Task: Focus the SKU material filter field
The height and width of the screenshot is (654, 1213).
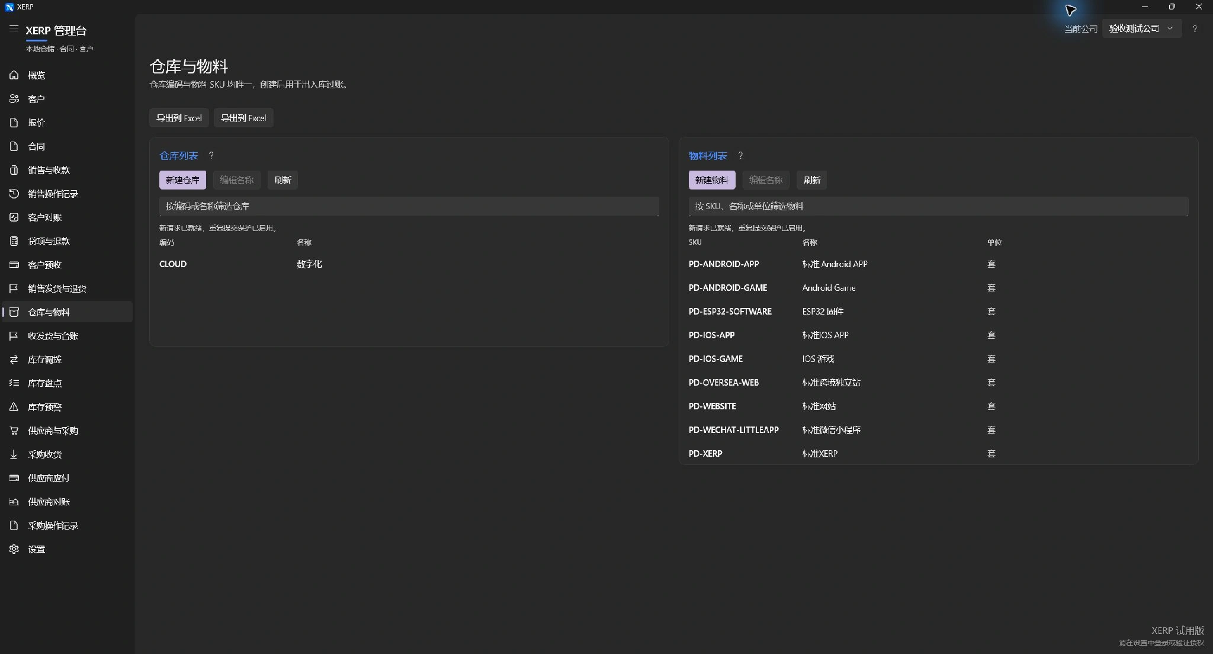Action: click(938, 206)
